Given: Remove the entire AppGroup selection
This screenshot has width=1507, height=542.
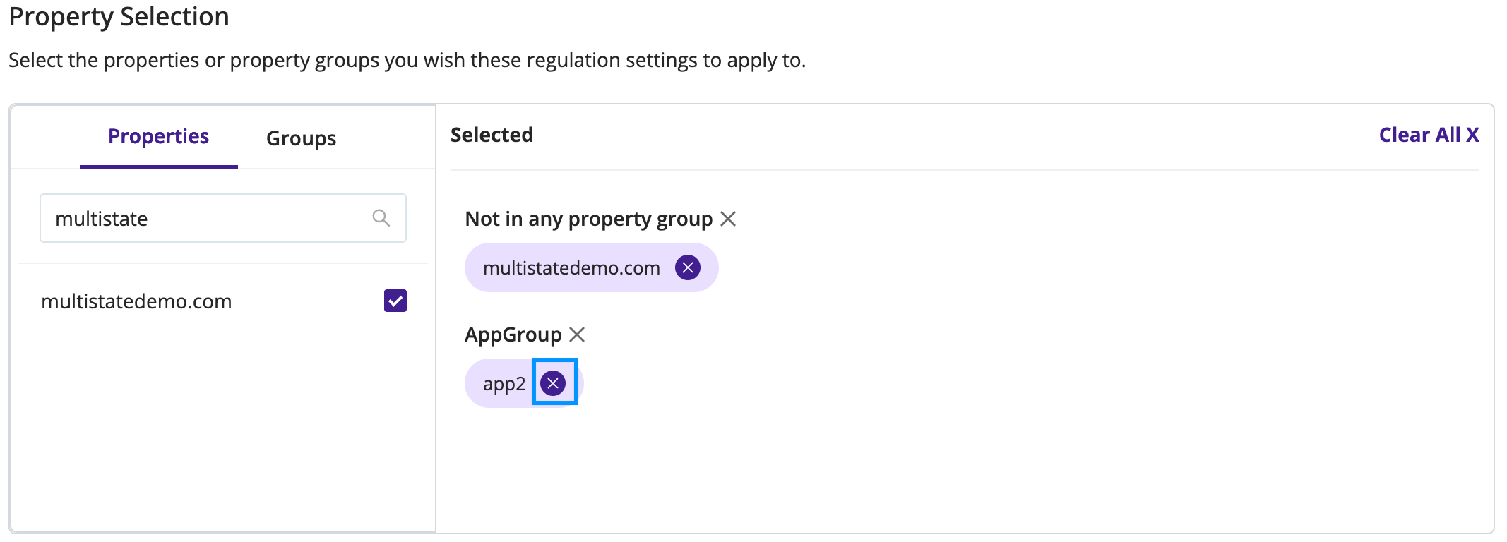Looking at the screenshot, I should pos(577,335).
